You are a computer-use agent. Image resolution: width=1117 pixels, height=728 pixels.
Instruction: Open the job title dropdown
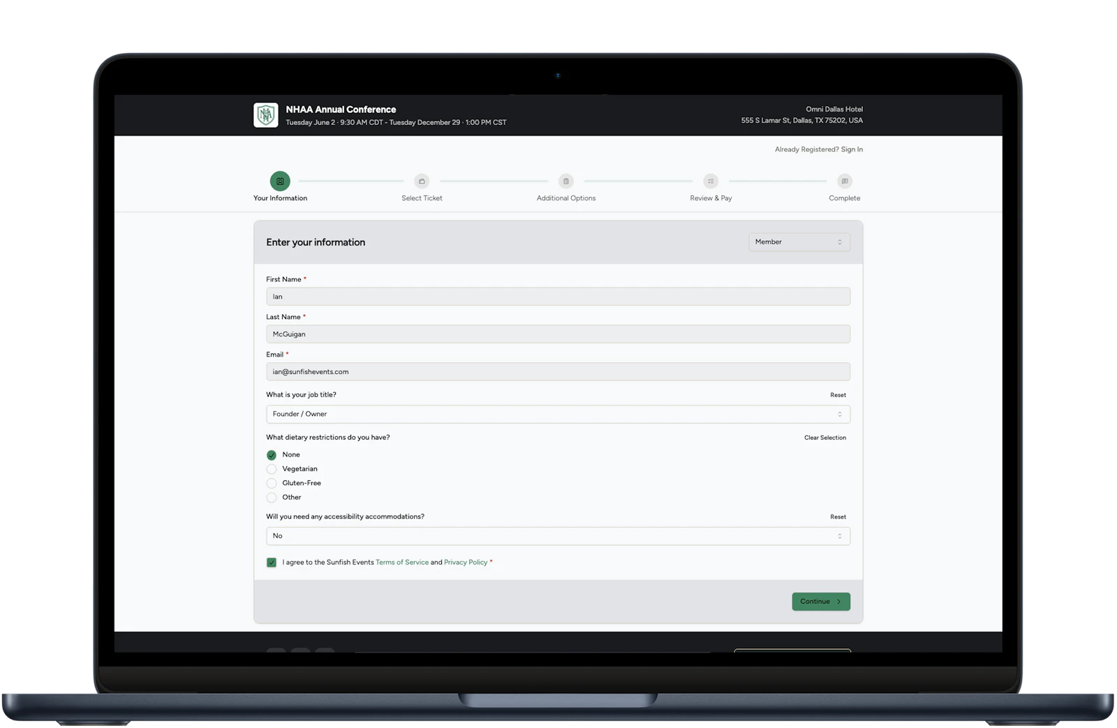[x=558, y=415]
